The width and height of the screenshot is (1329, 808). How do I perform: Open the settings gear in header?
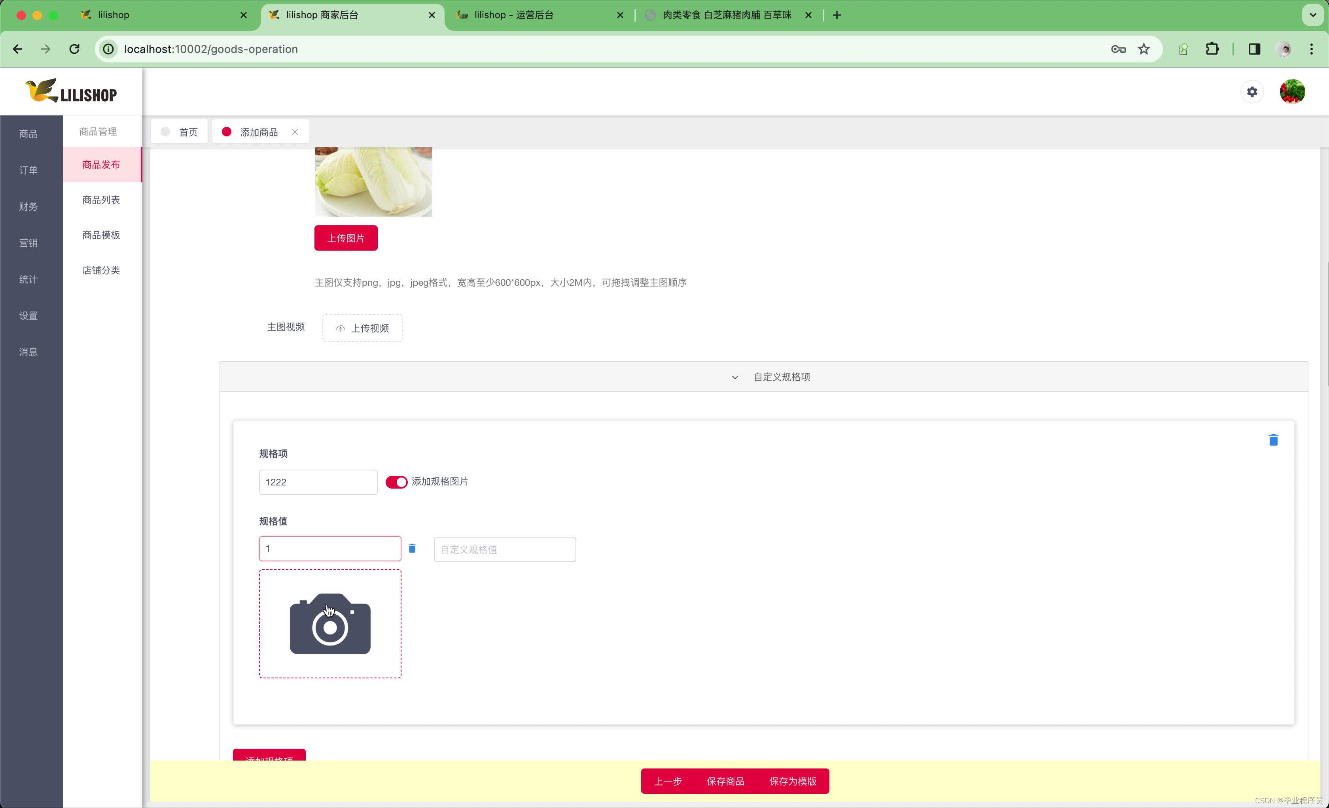pos(1252,92)
